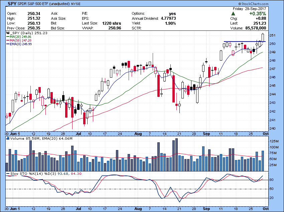Click the MA(50) 247.20 legend entry
This screenshot has width=284, height=212.
(x=19, y=40)
